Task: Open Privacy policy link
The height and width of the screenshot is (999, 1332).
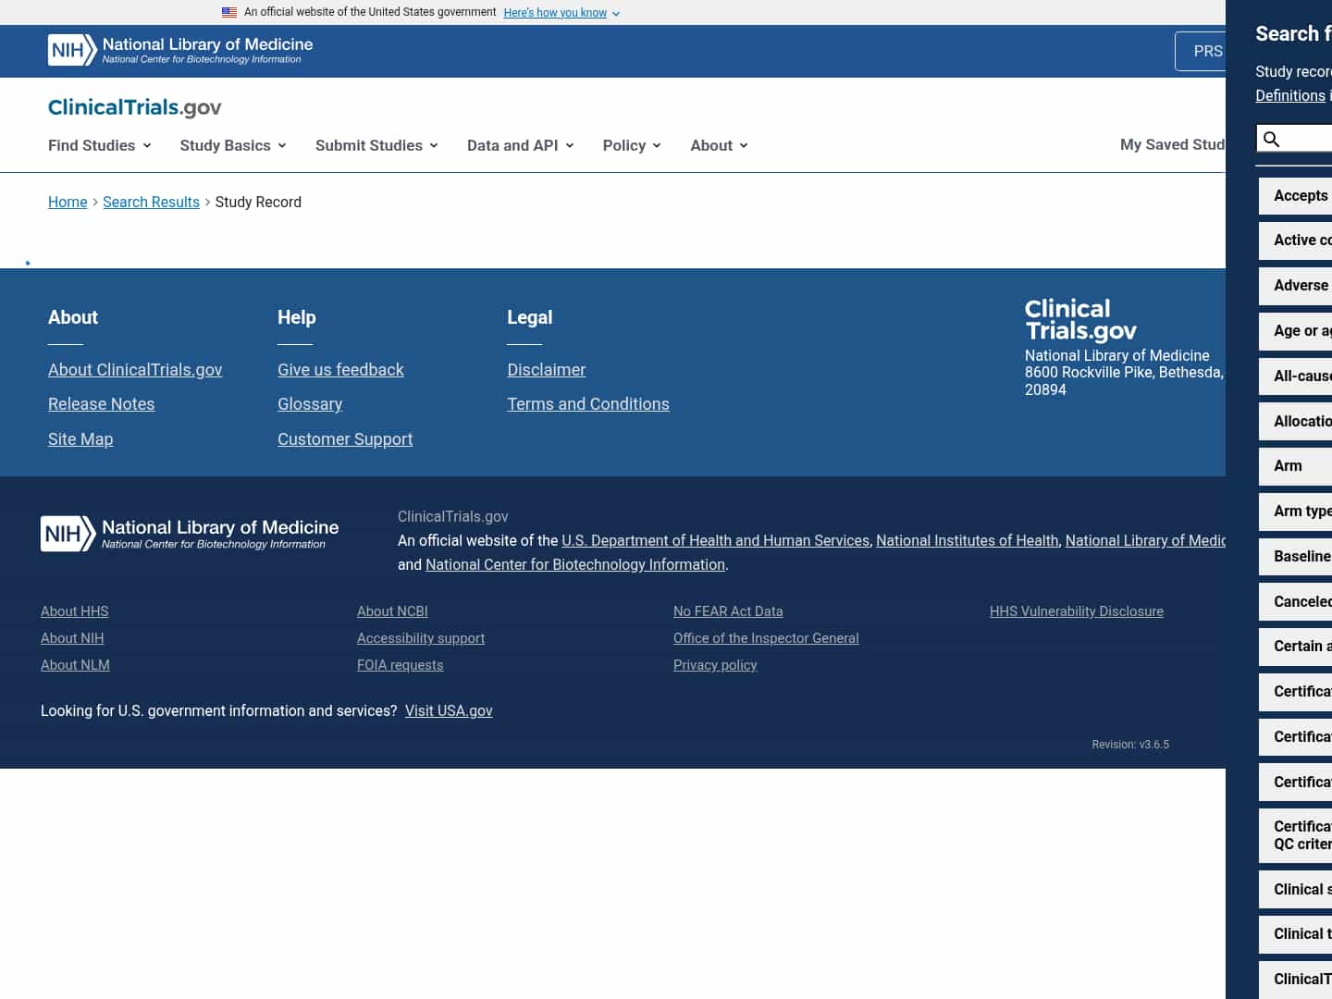Action: [715, 665]
